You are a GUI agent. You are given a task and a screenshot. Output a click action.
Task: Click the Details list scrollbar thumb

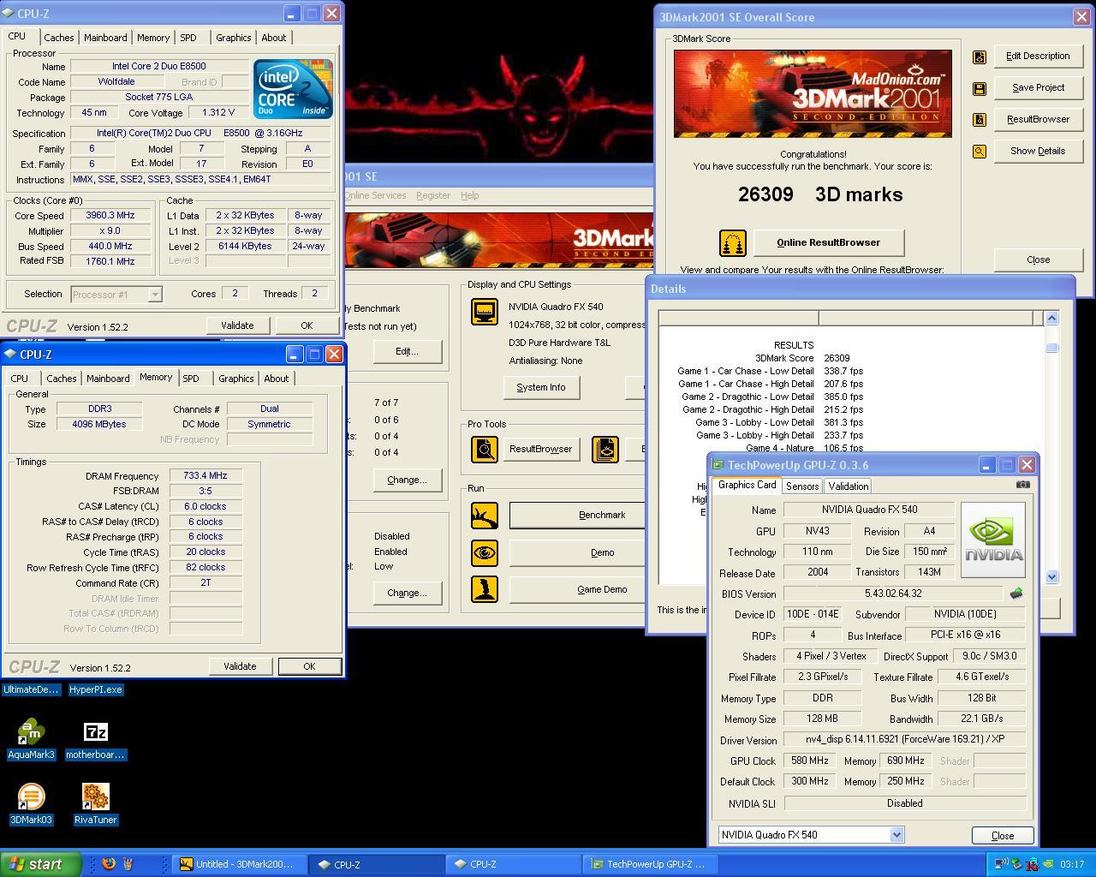1052,348
